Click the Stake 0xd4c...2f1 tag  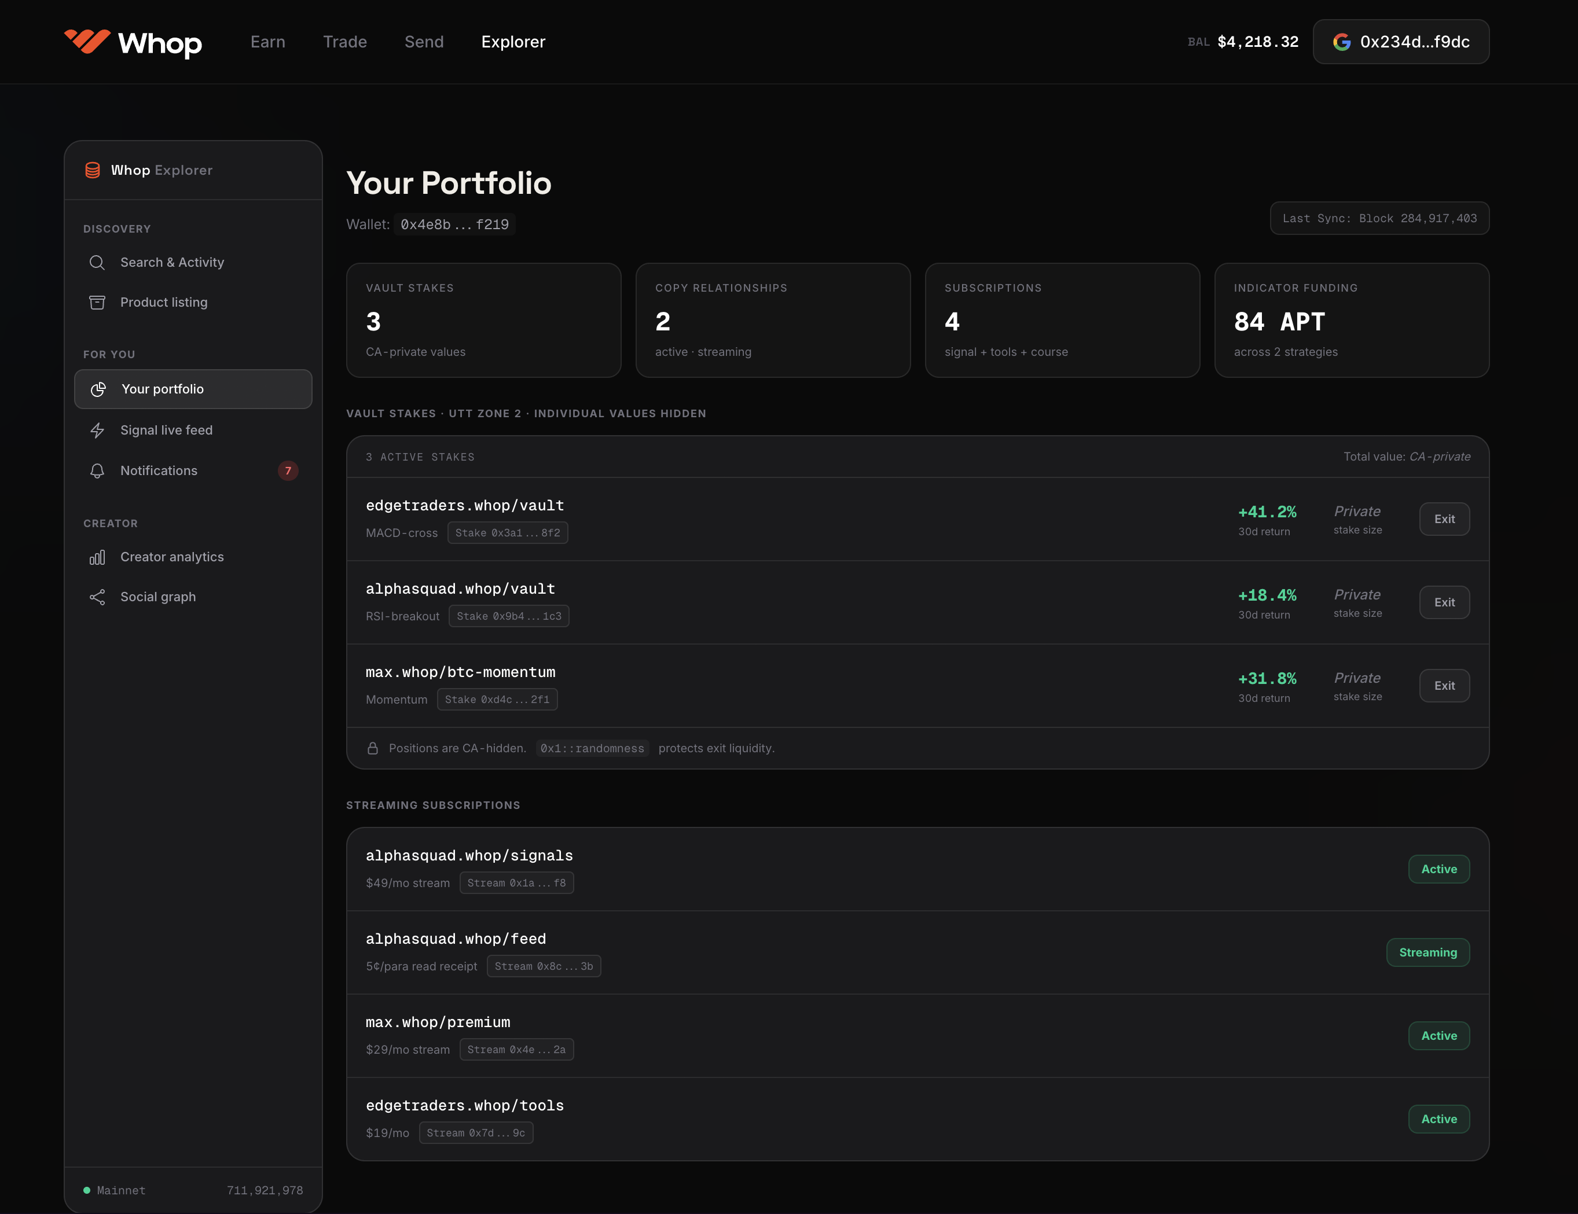(x=497, y=700)
